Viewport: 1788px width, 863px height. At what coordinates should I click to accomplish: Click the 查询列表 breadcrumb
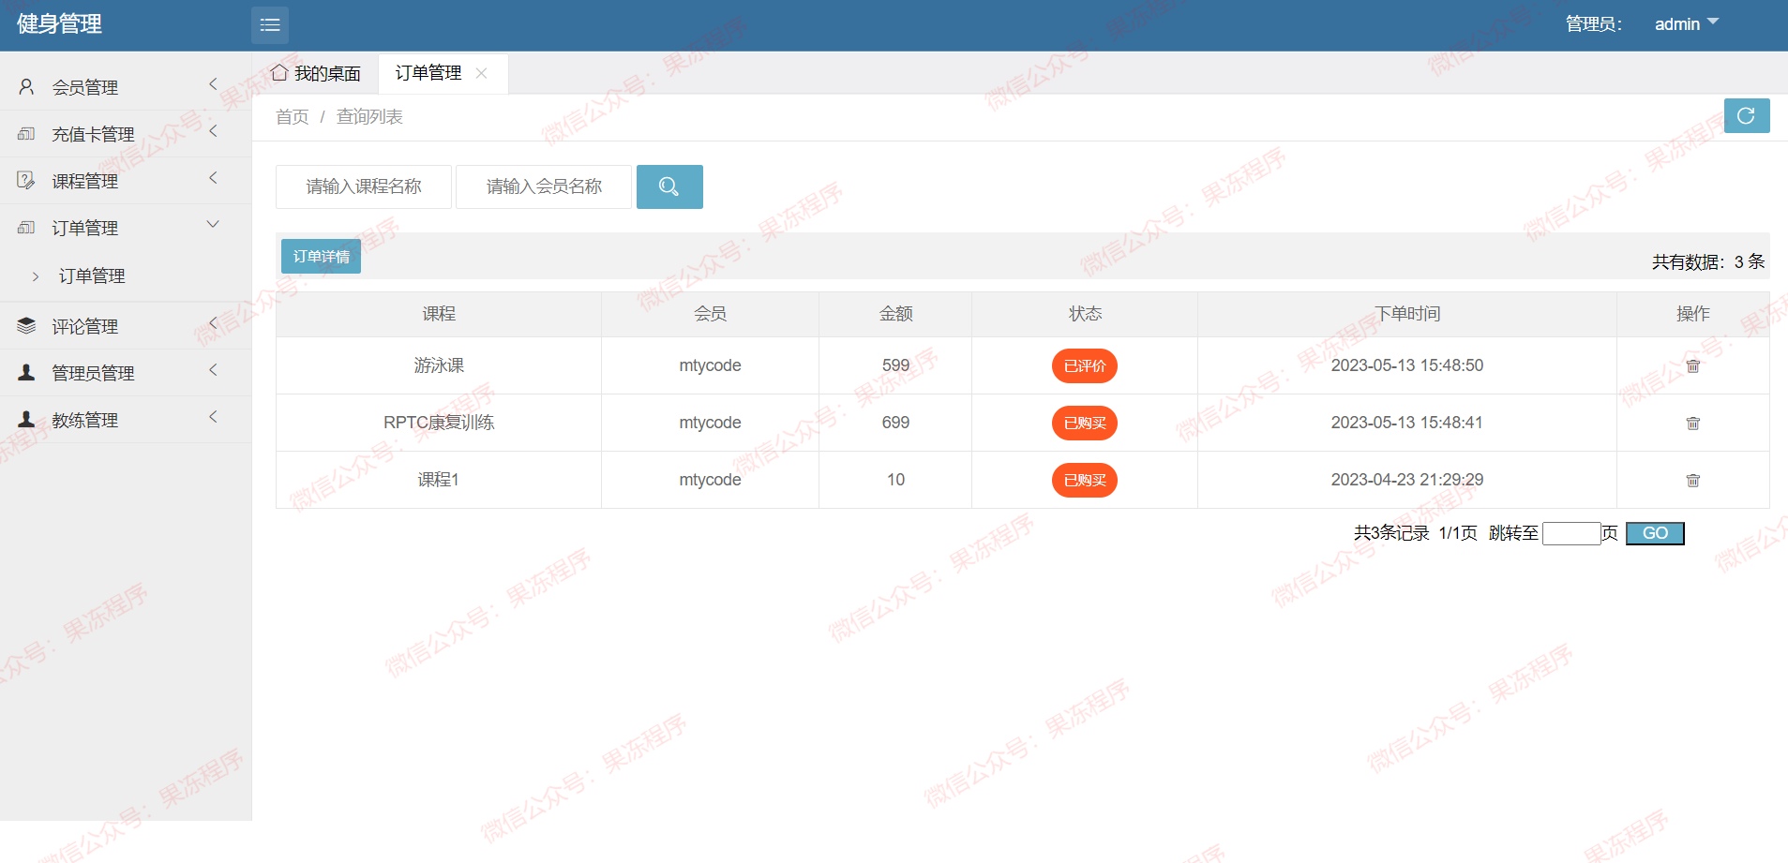[x=369, y=117]
